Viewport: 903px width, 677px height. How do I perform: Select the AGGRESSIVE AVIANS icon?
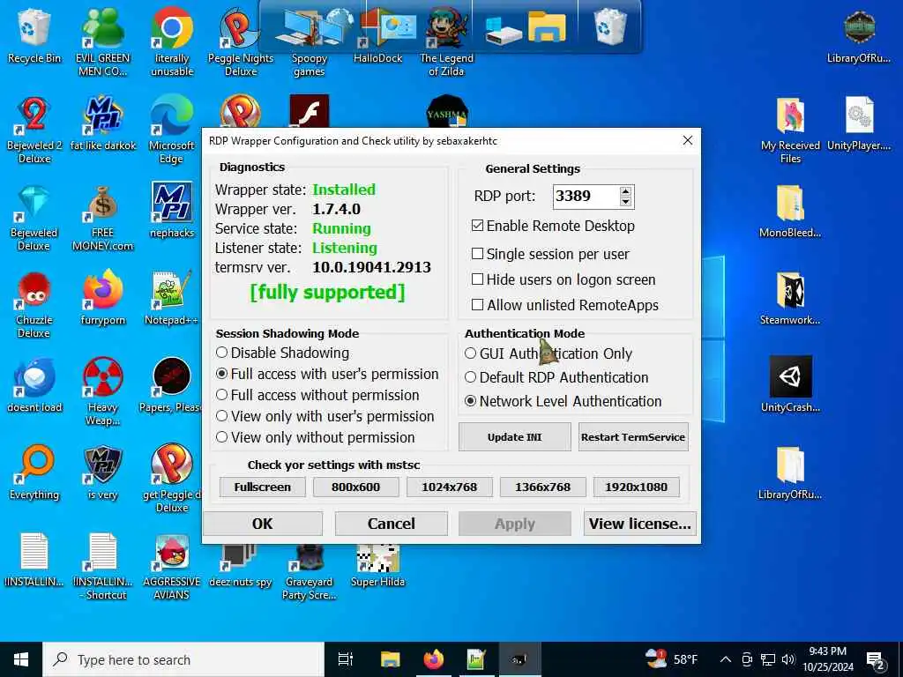172,567
